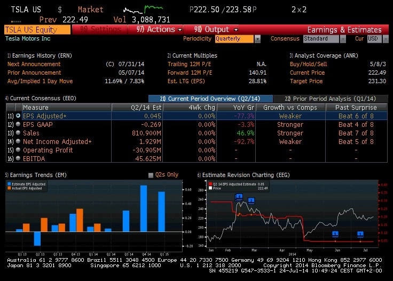Click the blue marker near March
The image size is (393, 281).
click(251, 200)
